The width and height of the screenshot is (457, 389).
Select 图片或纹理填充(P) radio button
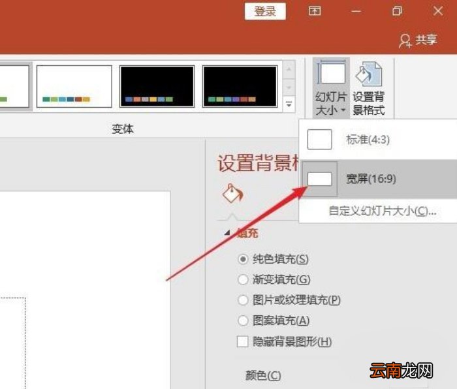[x=243, y=300]
